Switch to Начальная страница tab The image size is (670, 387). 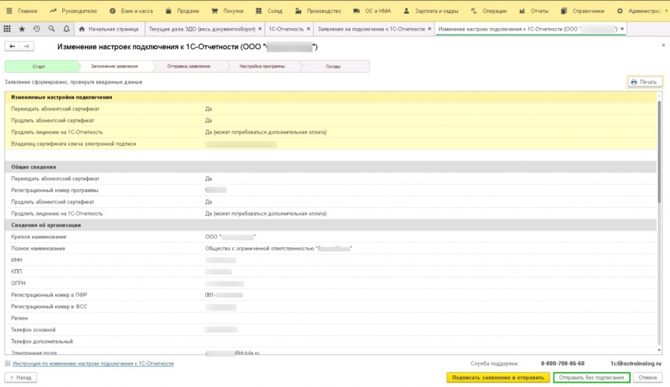click(x=109, y=29)
